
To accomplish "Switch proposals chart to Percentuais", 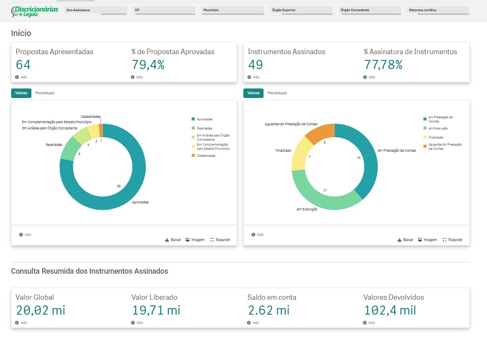I will pyautogui.click(x=45, y=93).
